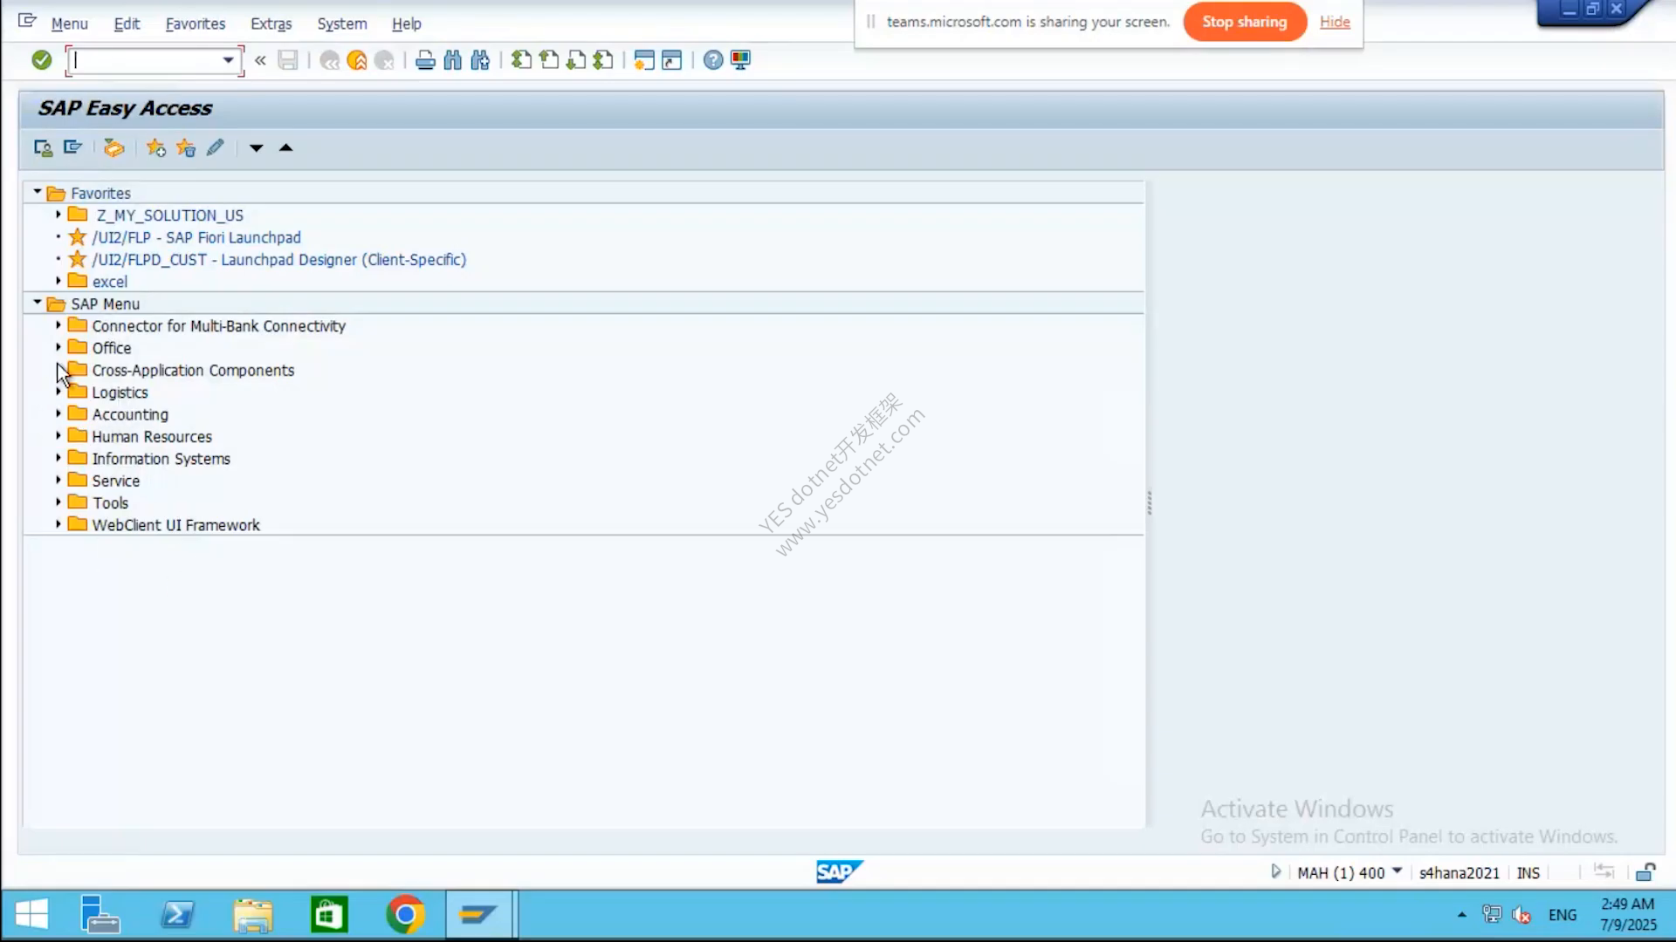Image resolution: width=1676 pixels, height=942 pixels.
Task: Click the orange Exit (log off) icon
Action: coord(357,60)
